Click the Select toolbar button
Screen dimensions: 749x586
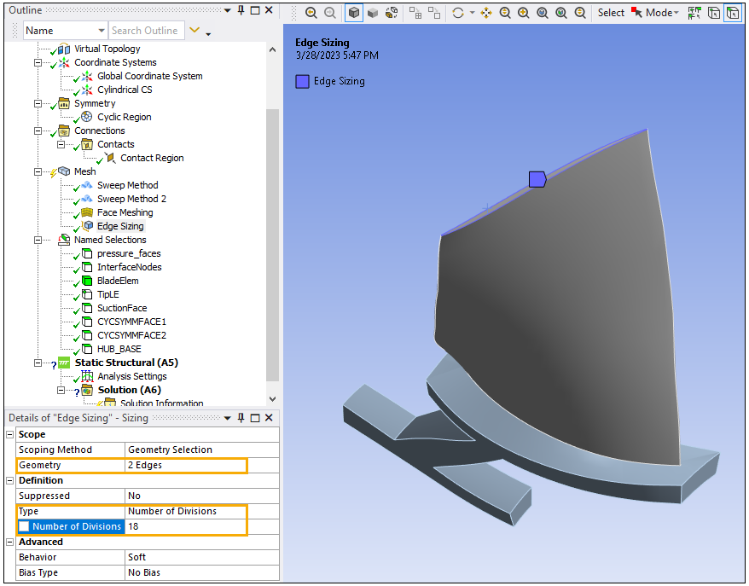pos(611,13)
